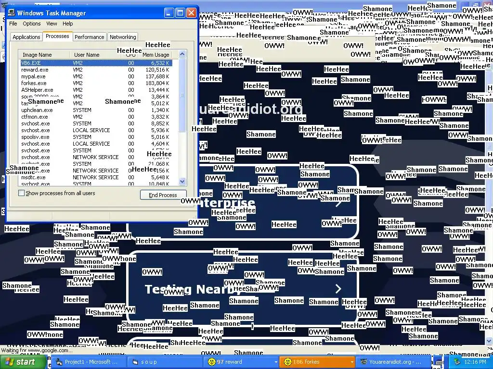The image size is (493, 369).
Task: Click the Project1 Visual Basic taskbar icon
Action: [59, 362]
